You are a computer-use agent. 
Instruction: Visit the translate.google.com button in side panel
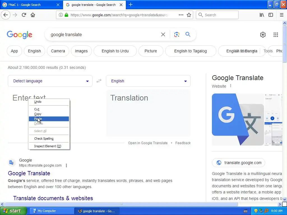[x=239, y=163]
